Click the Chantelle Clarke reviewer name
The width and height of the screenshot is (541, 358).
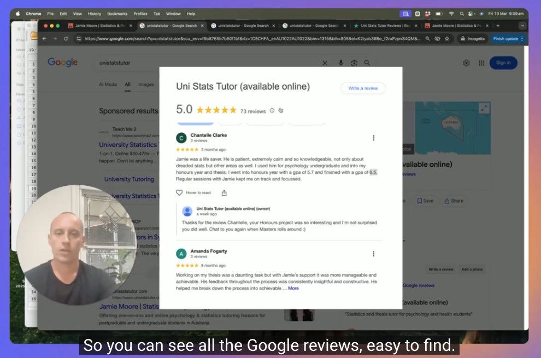pyautogui.click(x=208, y=136)
